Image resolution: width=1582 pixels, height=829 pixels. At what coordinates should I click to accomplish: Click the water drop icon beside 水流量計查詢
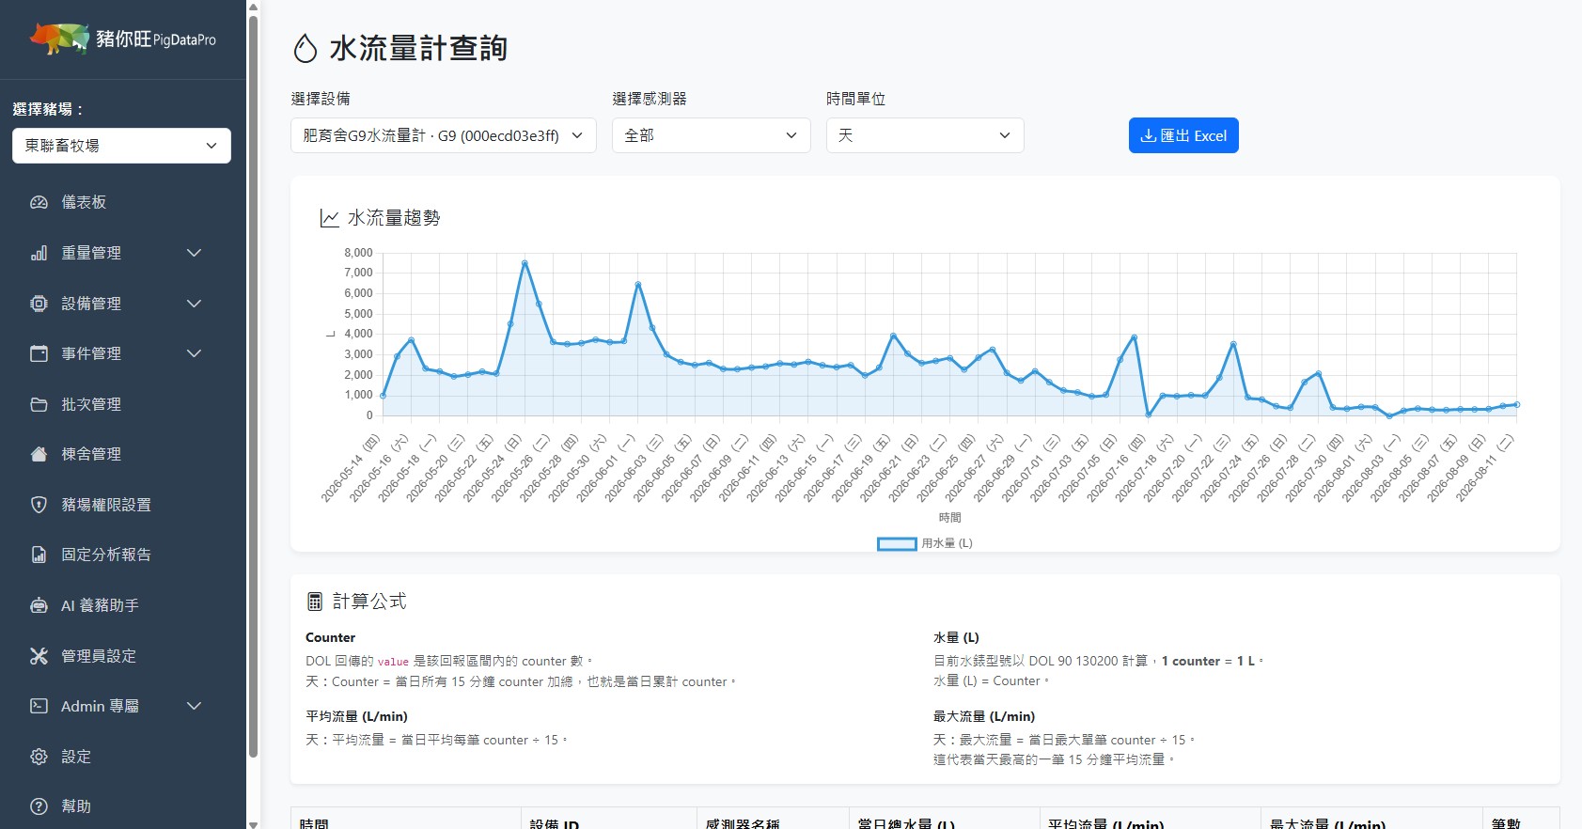tap(305, 49)
